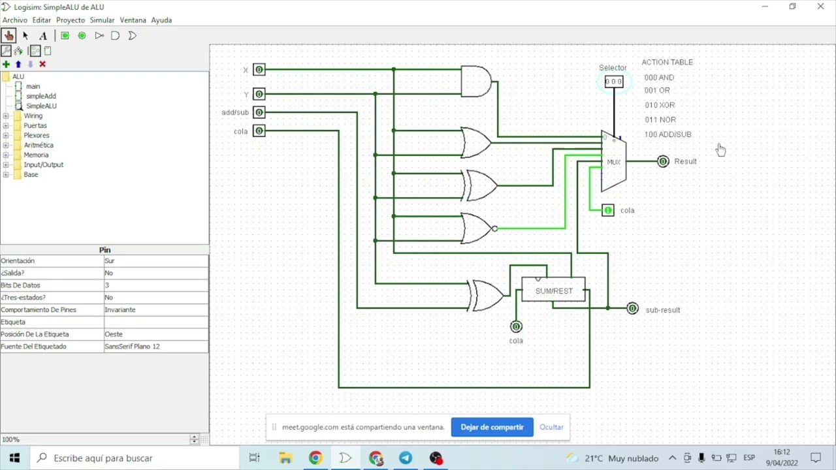Select the Text tool

pyautogui.click(x=43, y=36)
